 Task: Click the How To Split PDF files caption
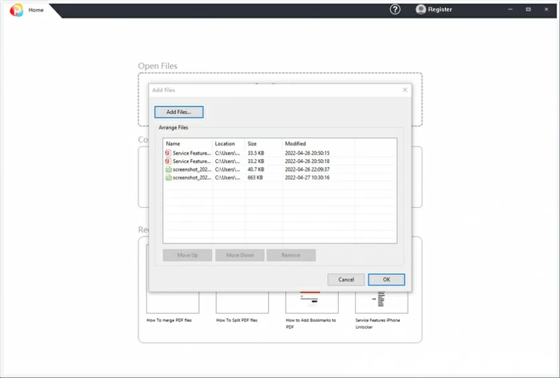point(237,320)
